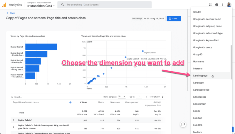Click the dimension list scrollbar thumb

231,62
